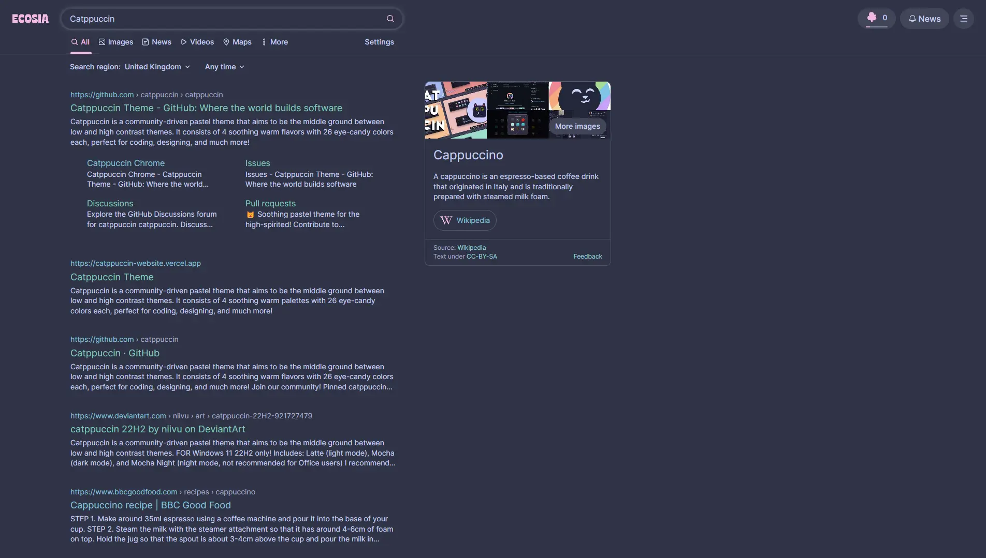Open the first Catppuccin banner thumbnail
The height and width of the screenshot is (558, 986).
(x=456, y=110)
